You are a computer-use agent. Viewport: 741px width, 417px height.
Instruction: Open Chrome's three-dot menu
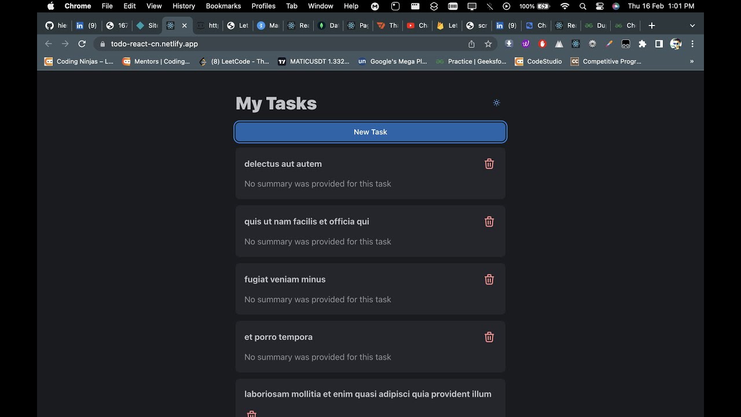point(692,44)
